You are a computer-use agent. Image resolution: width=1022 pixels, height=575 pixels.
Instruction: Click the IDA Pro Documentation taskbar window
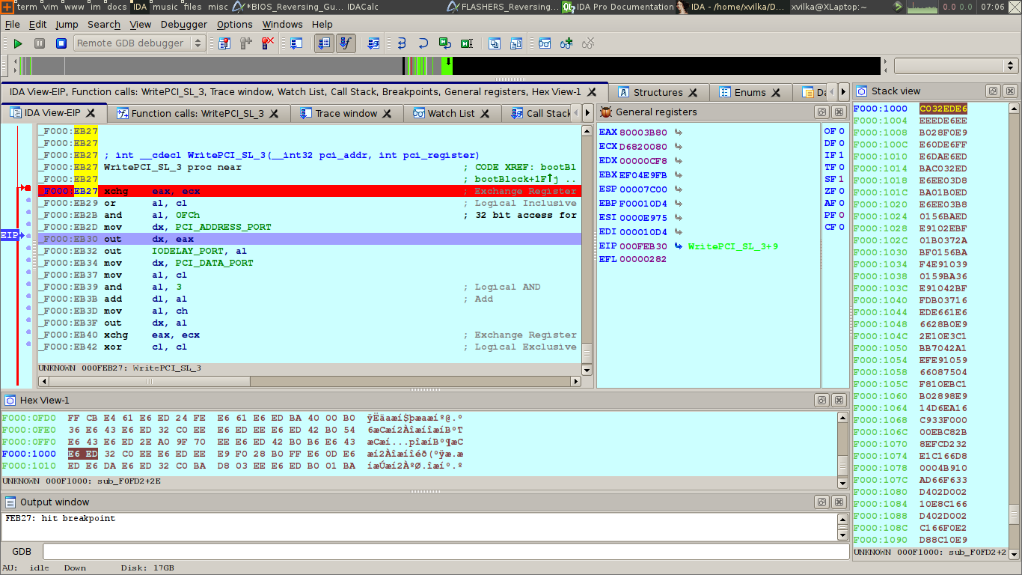[618, 7]
